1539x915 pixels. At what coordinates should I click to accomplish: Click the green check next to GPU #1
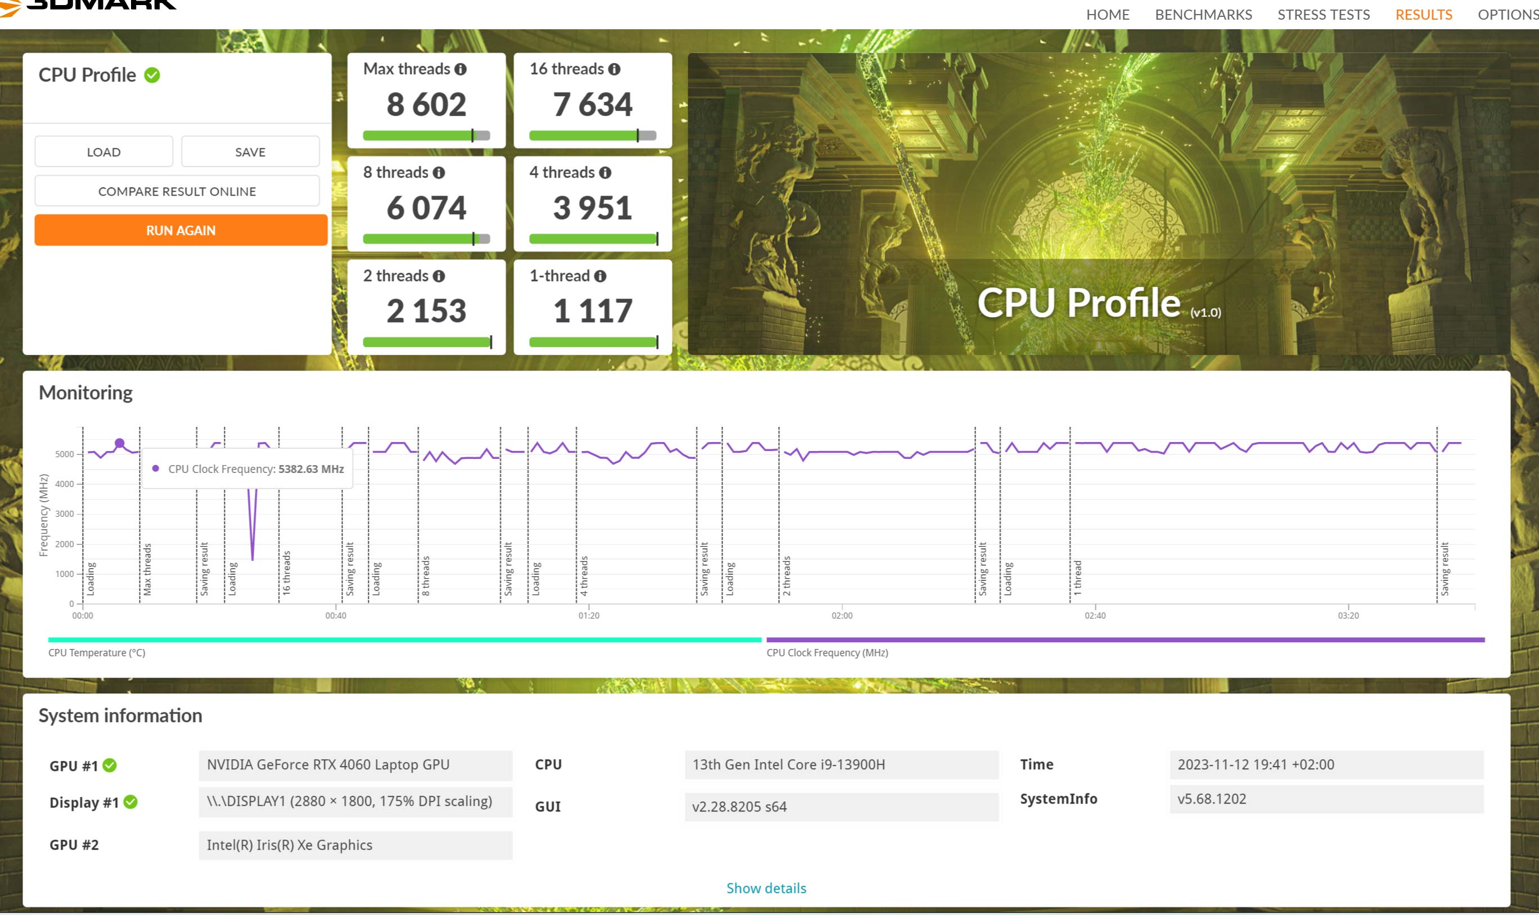point(110,765)
